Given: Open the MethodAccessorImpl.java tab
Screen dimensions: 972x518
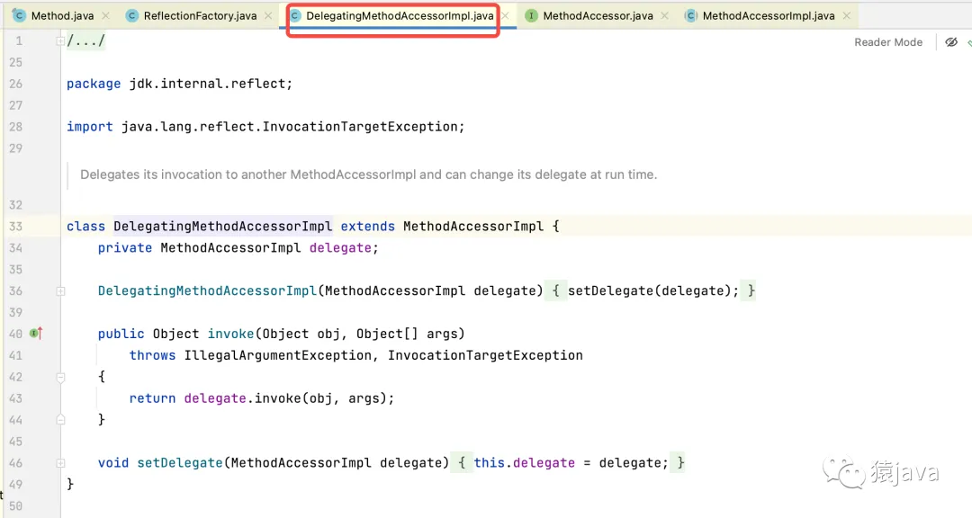Looking at the screenshot, I should click(768, 16).
